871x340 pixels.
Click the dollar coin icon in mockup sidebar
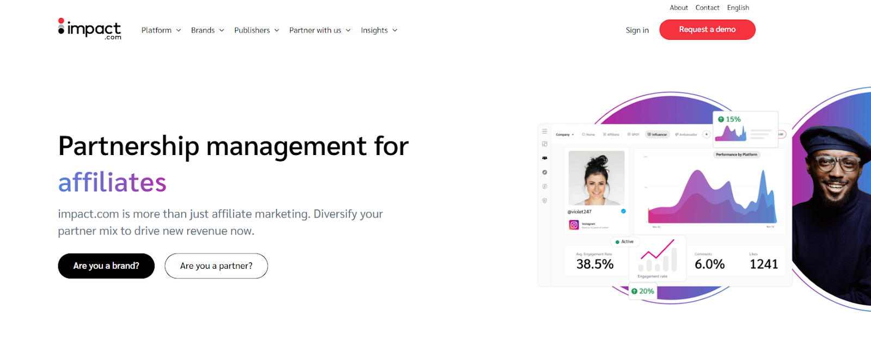pos(544,186)
